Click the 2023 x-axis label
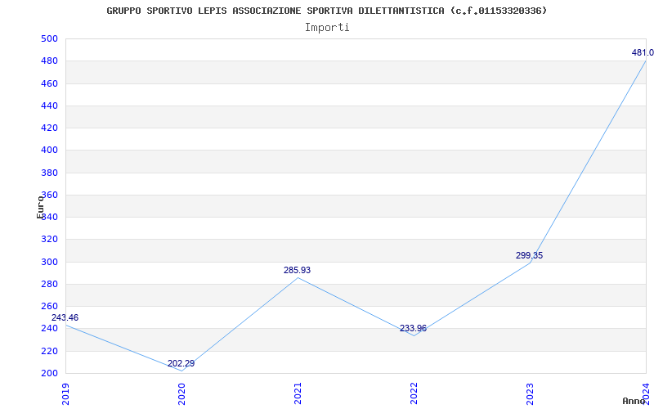 [530, 393]
